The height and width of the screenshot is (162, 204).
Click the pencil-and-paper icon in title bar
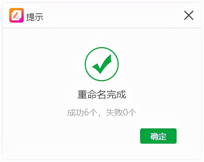[16, 15]
